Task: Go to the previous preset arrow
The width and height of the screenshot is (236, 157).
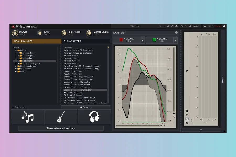Action: [160, 26]
